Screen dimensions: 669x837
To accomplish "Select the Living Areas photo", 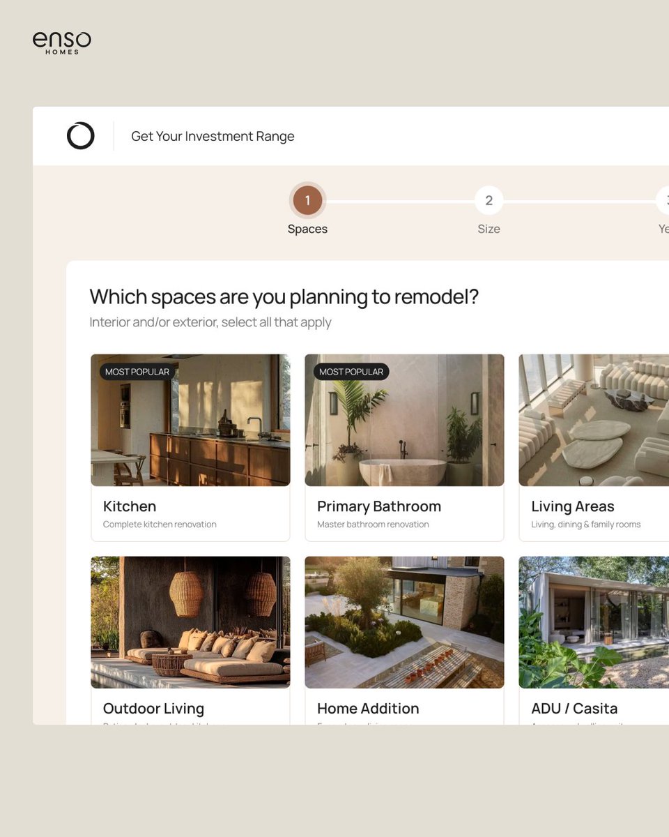I will [594, 420].
